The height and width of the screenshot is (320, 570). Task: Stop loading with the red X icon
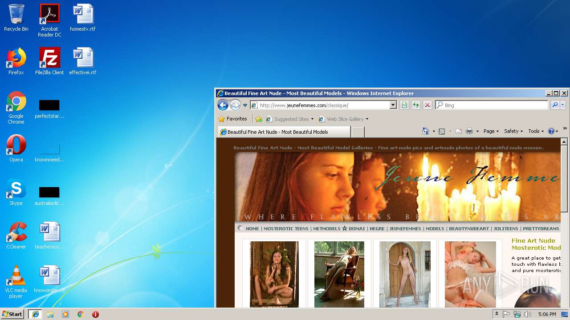(x=427, y=105)
